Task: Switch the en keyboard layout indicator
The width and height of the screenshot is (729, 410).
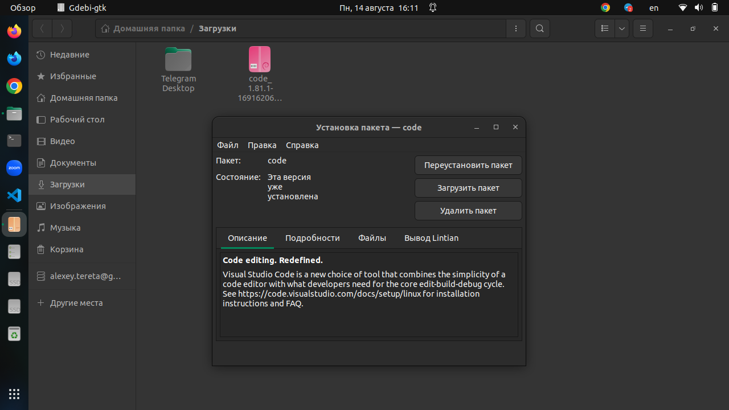Action: pos(654,8)
